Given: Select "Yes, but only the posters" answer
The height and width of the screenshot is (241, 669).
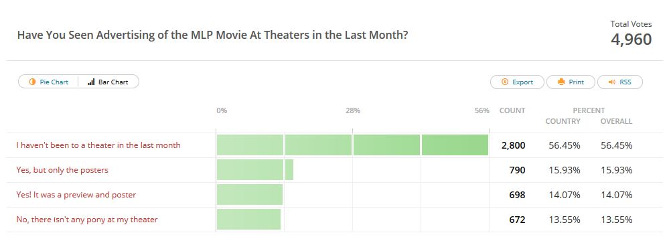Looking at the screenshot, I should click(62, 170).
